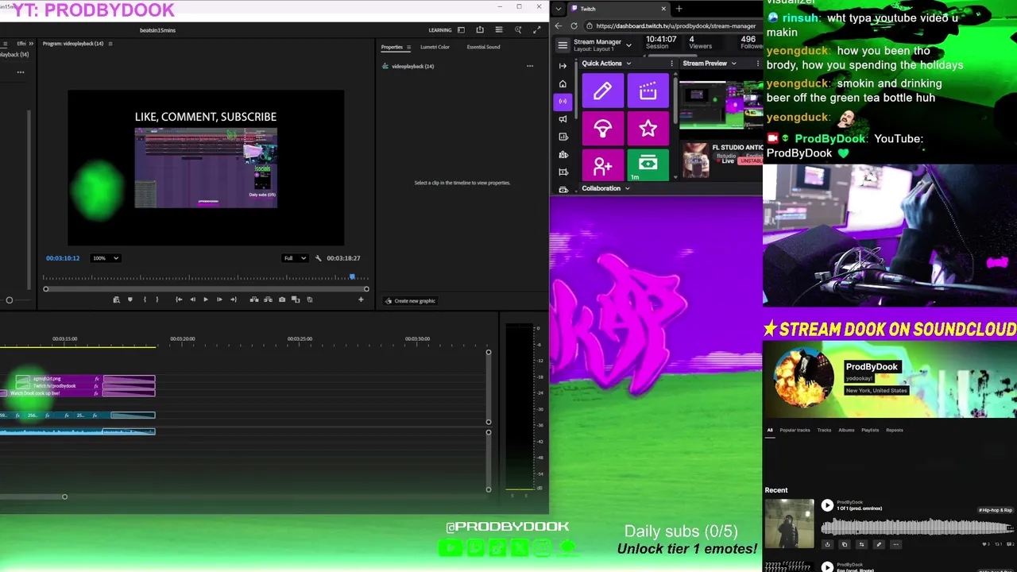1017x572 pixels.
Task: Open the videoplayback (14) options menu
Action: [530, 66]
